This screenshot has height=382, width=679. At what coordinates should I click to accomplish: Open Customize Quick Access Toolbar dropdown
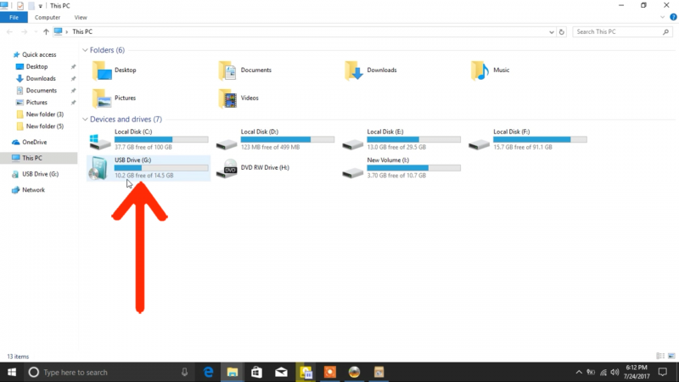[40, 6]
